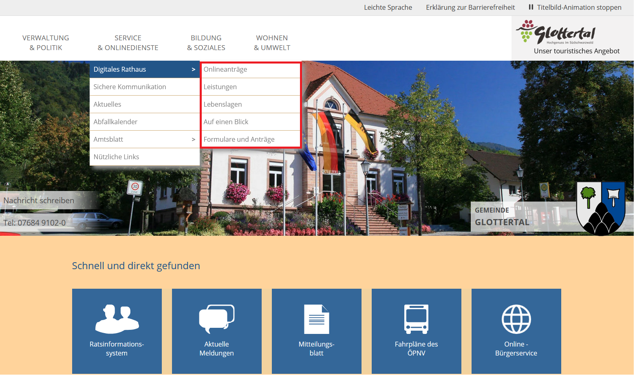635x384 pixels.
Task: Expand the Digitales Rathaus submenu arrow
Action: [x=194, y=70]
